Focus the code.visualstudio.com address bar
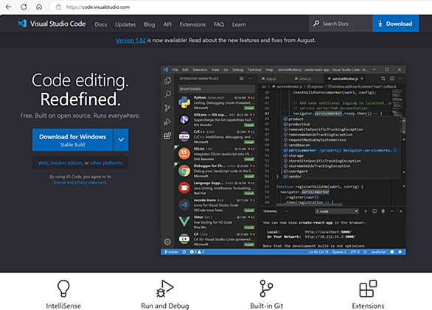432x310 pixels. (x=98, y=7)
